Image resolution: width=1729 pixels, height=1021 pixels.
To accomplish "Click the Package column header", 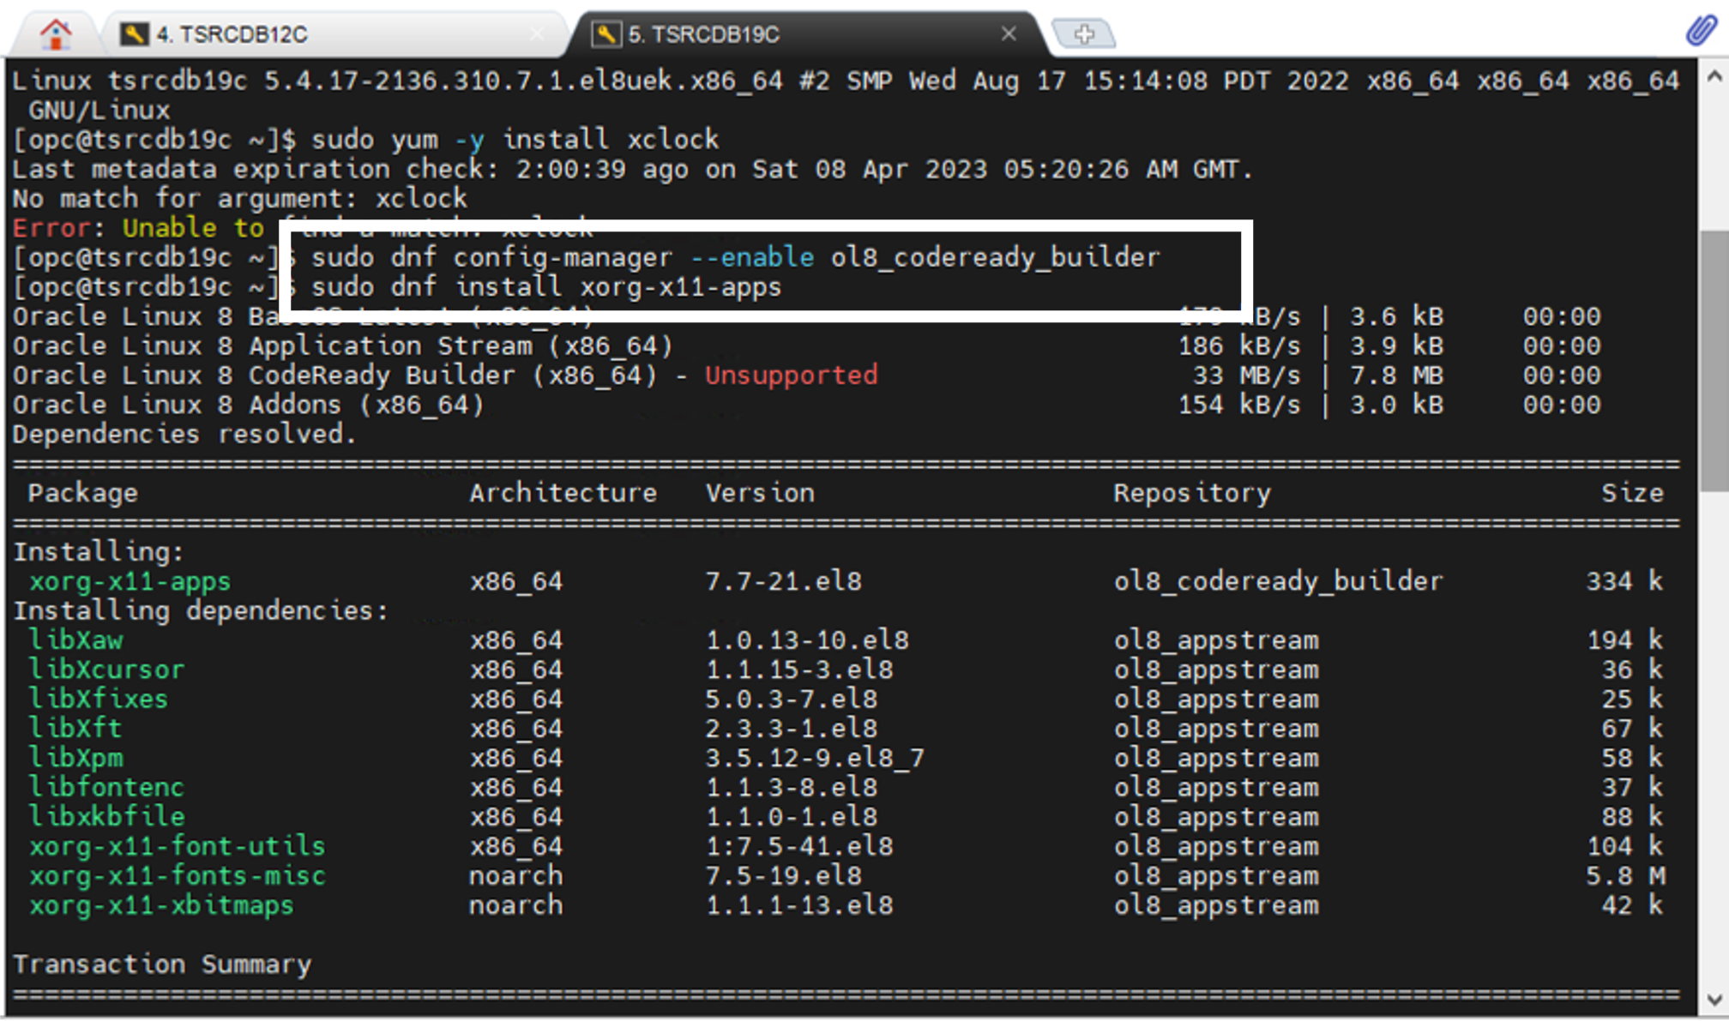I will (83, 493).
